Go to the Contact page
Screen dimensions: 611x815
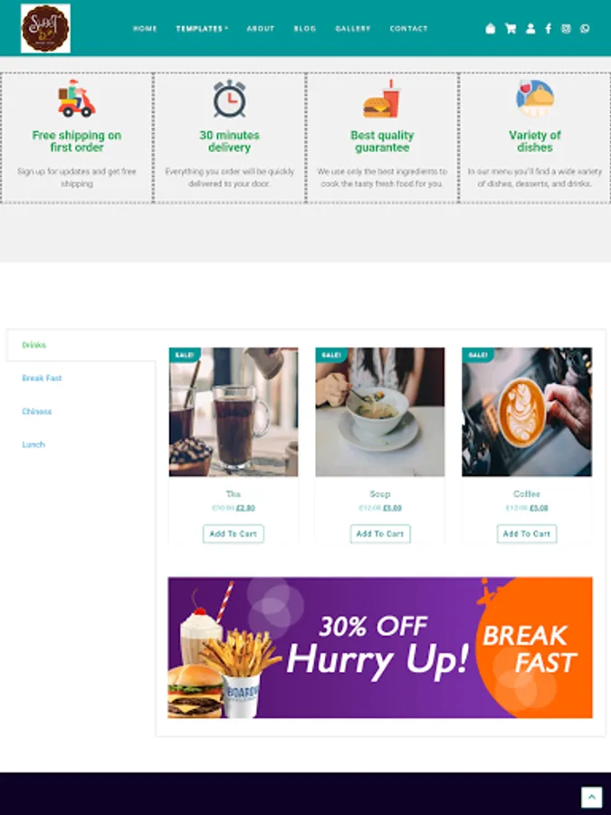pyautogui.click(x=408, y=29)
